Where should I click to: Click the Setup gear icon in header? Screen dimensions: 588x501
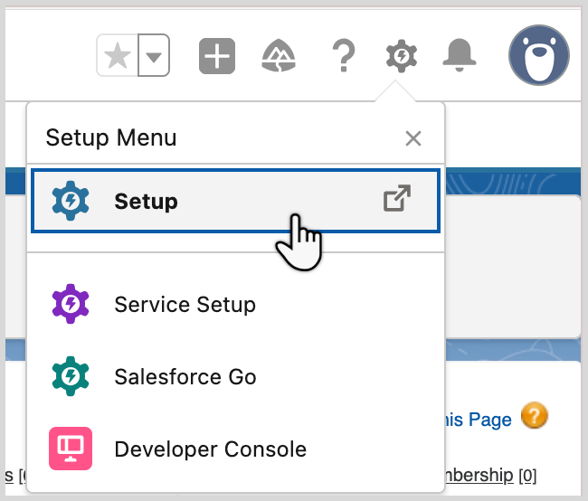click(402, 56)
